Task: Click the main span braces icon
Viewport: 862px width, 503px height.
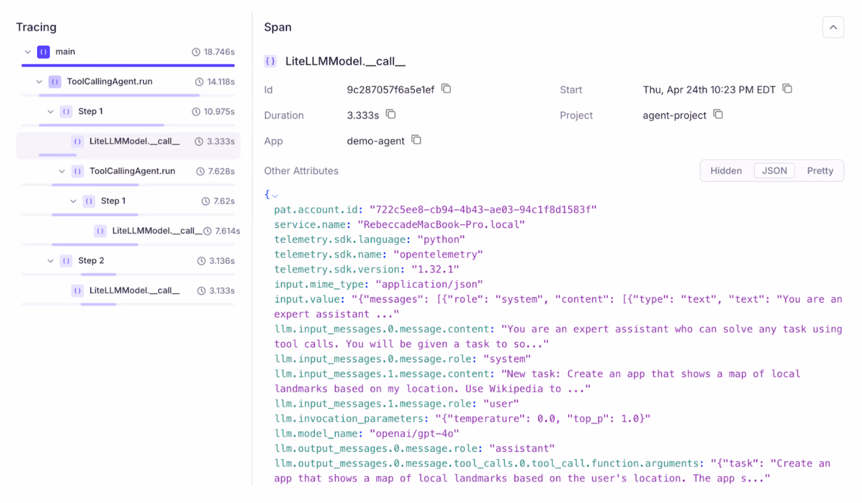Action: 43,52
